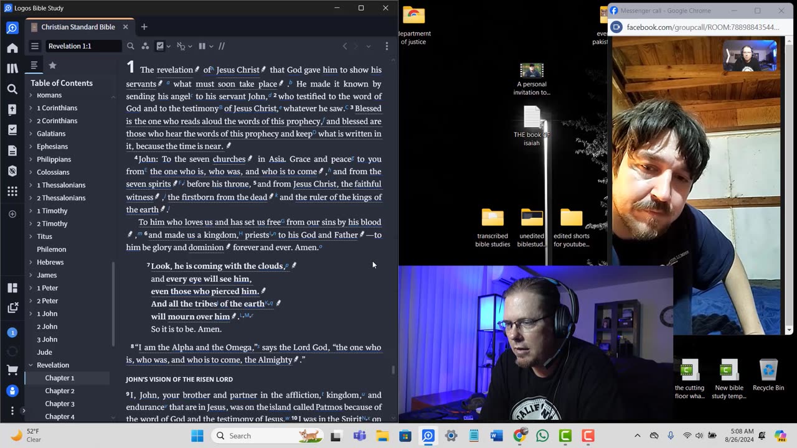Open the Library icon in Logos sidebar
The width and height of the screenshot is (797, 448).
pyautogui.click(x=12, y=68)
